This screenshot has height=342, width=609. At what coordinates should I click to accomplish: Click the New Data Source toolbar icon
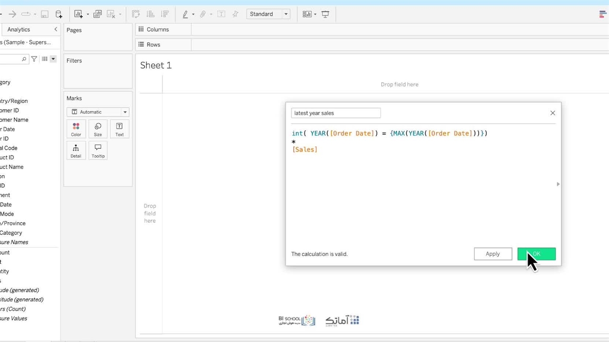coord(59,14)
